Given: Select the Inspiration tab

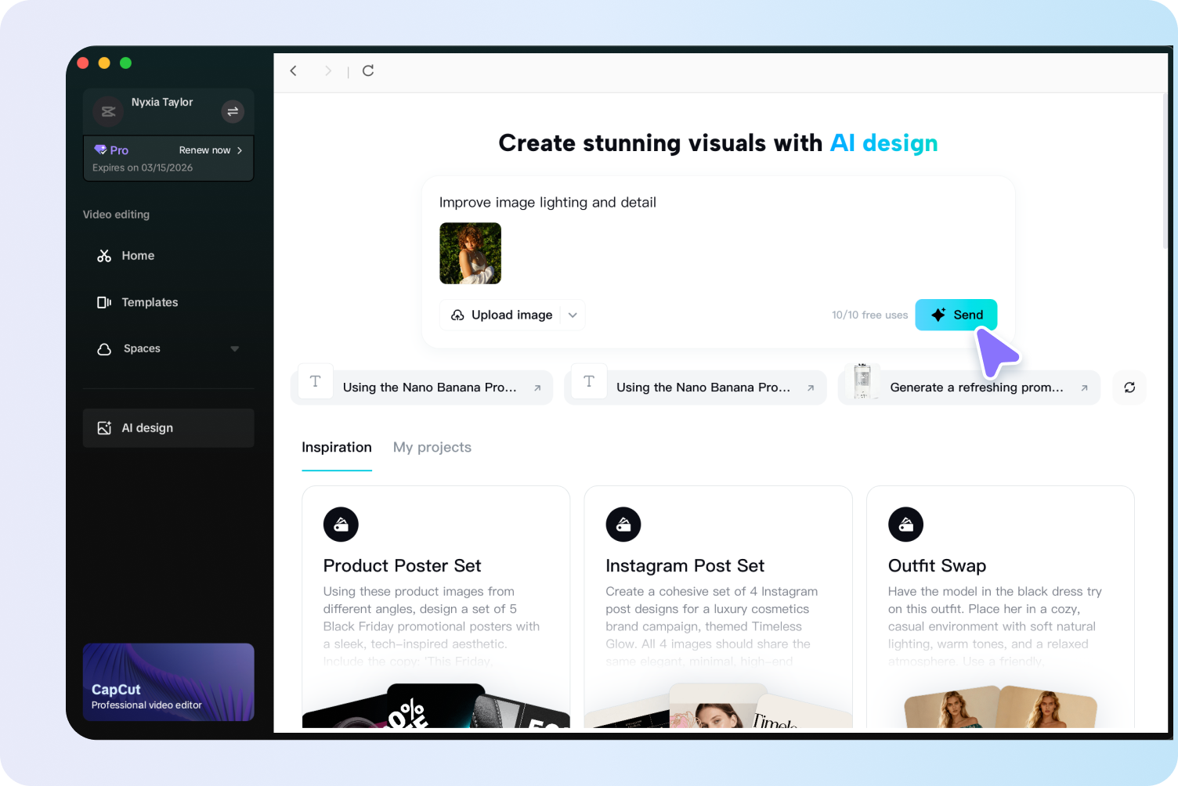Looking at the screenshot, I should point(337,447).
